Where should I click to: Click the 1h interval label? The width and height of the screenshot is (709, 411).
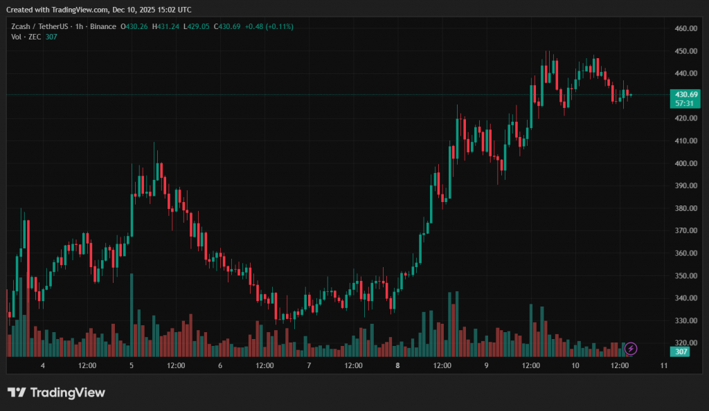click(x=81, y=27)
